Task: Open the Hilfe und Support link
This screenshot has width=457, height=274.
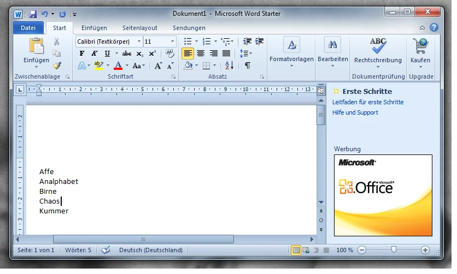Action: coord(355,112)
